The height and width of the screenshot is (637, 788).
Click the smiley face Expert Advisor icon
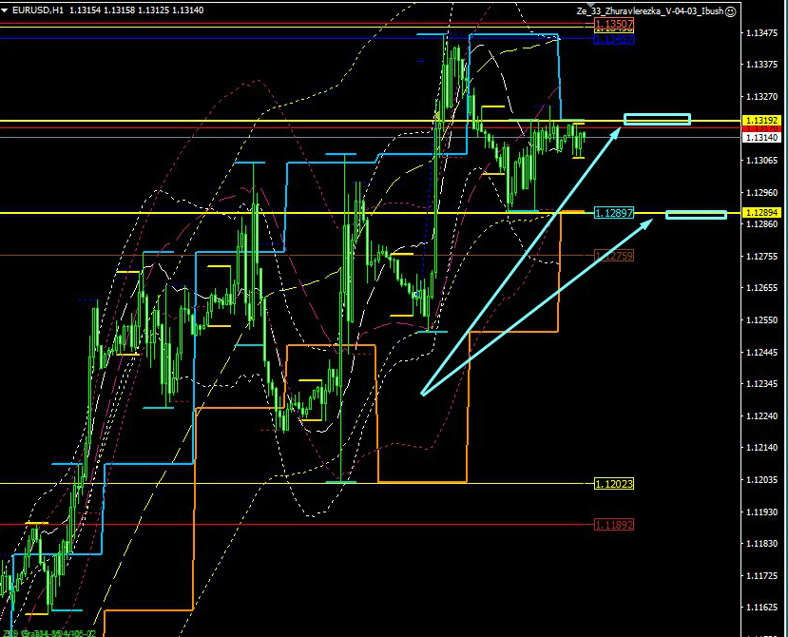730,10
